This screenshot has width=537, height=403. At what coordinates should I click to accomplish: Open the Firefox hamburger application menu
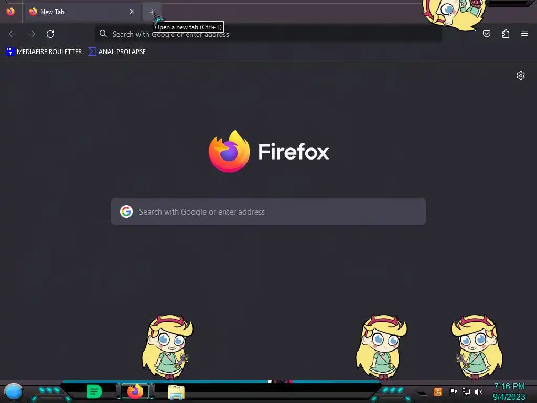pyautogui.click(x=524, y=34)
